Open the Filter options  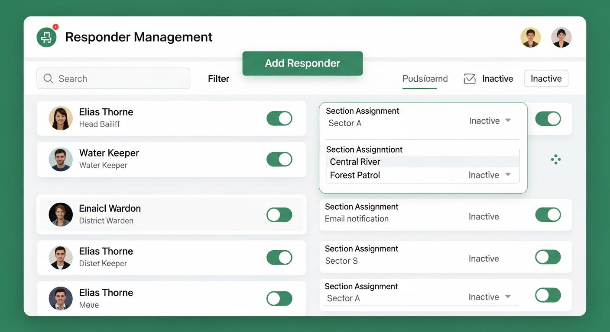click(x=218, y=79)
